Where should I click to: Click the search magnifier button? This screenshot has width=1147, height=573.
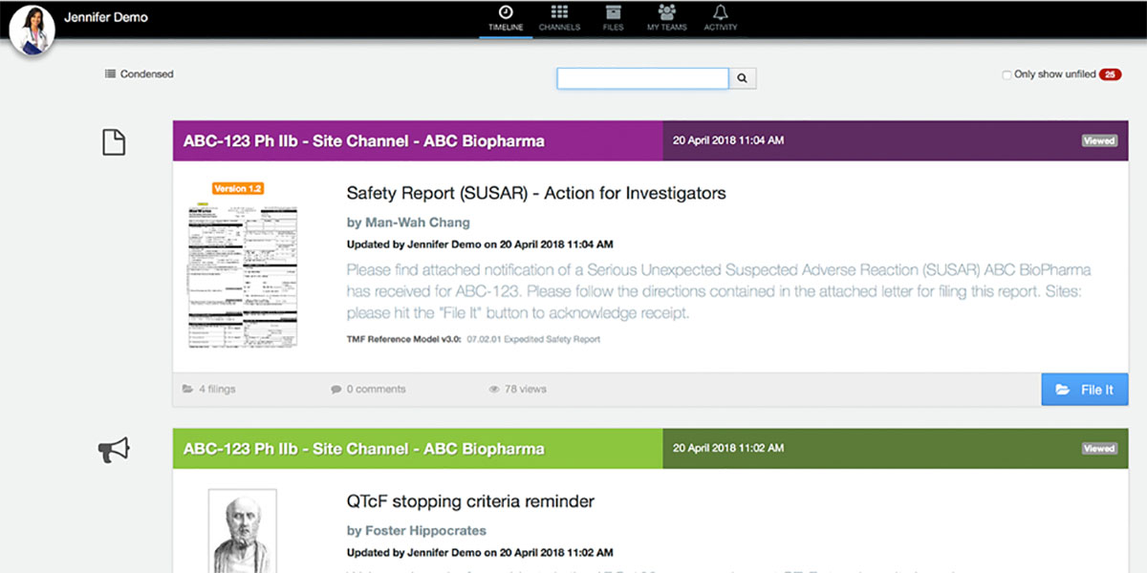[743, 78]
